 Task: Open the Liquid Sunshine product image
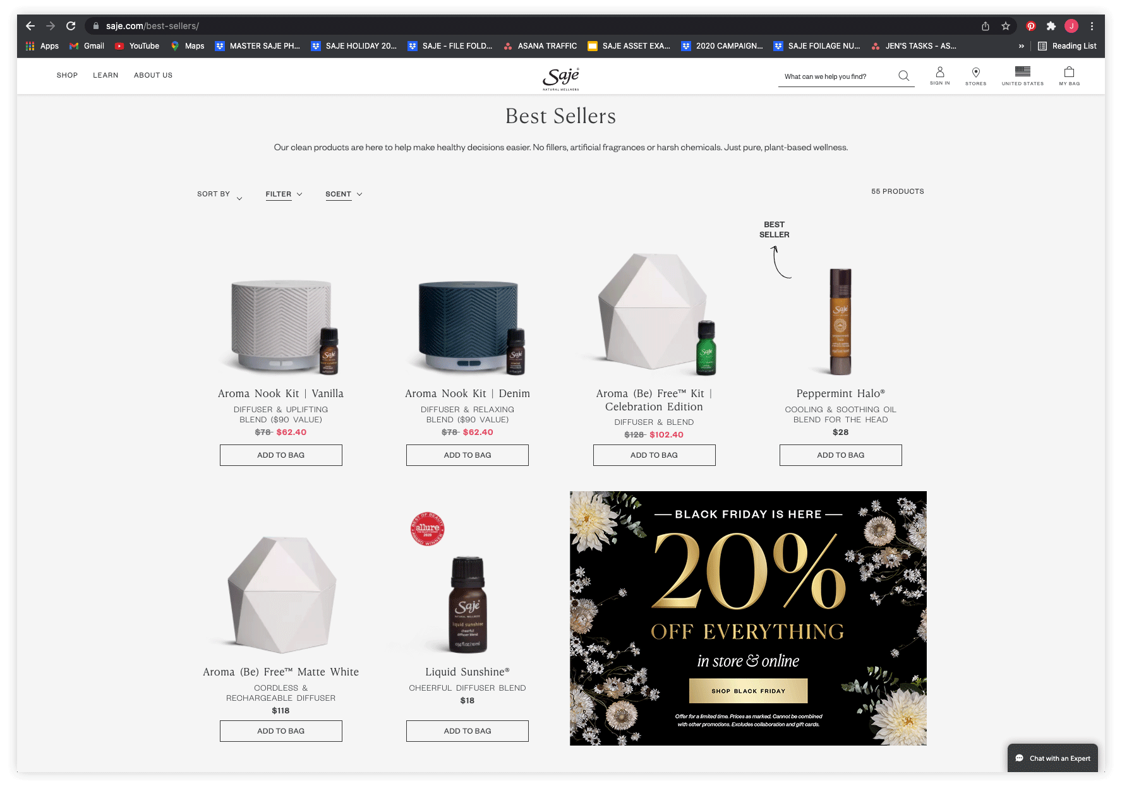(x=468, y=604)
